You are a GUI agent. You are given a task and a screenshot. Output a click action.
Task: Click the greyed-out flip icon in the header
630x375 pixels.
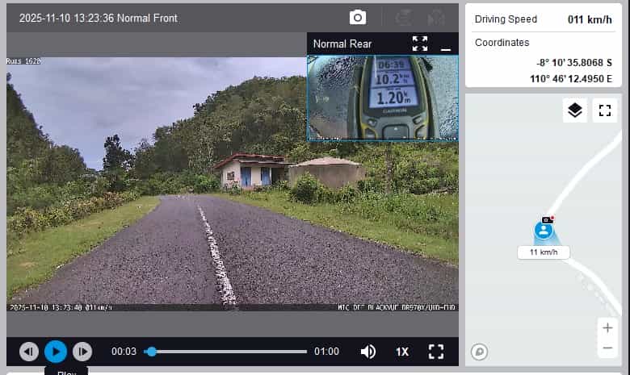coord(436,18)
